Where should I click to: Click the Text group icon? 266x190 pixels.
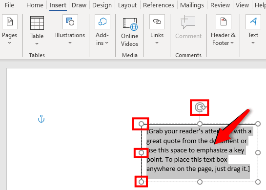253,22
